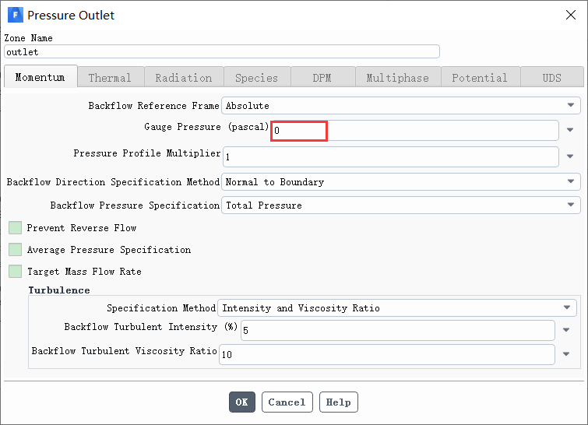Screen dimensions: 588x425
Task: Switch to the Thermal tab
Action: pyautogui.click(x=111, y=77)
